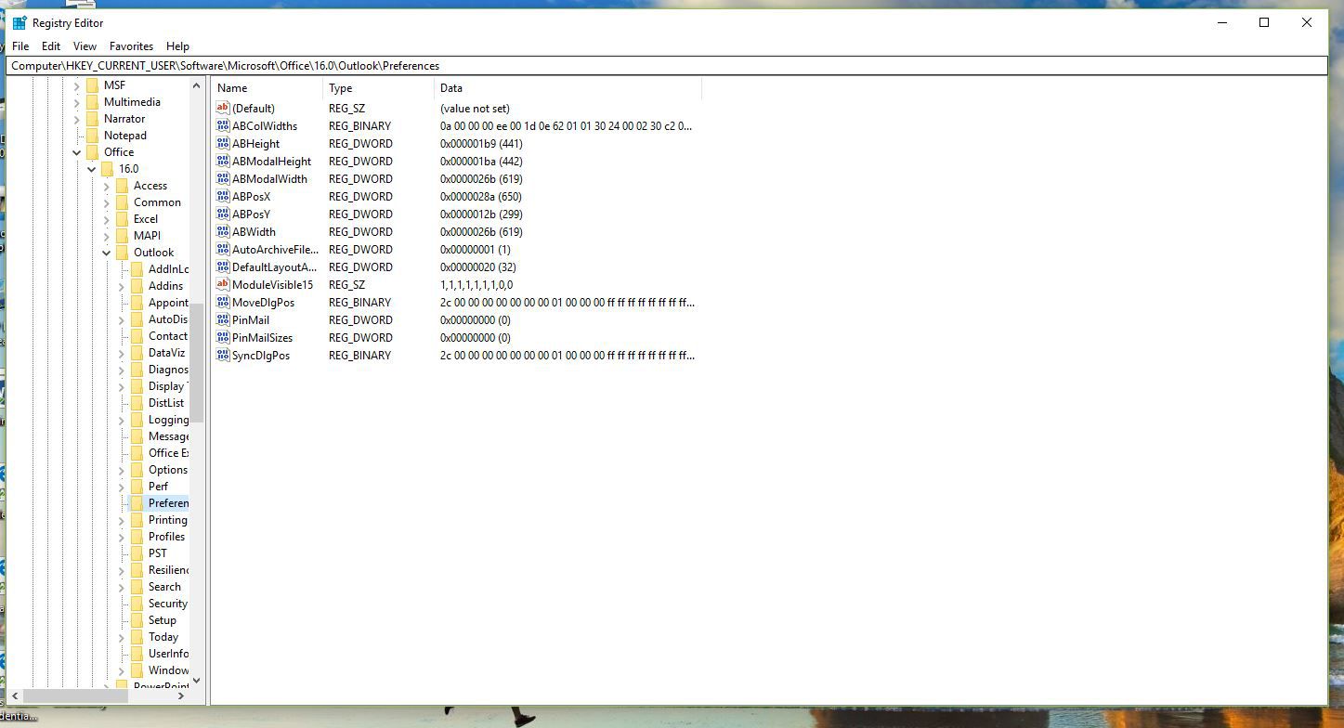Select the Notepad key in tree
Image resolution: width=1344 pixels, height=728 pixels.
pyautogui.click(x=125, y=136)
